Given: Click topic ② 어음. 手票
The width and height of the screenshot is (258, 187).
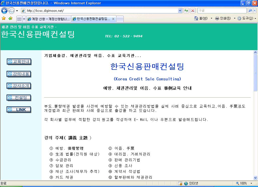Looking at the screenshot, I should coord(121,148).
